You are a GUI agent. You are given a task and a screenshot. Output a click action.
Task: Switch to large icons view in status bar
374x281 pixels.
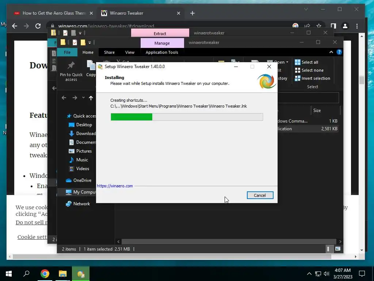pyautogui.click(x=338, y=249)
